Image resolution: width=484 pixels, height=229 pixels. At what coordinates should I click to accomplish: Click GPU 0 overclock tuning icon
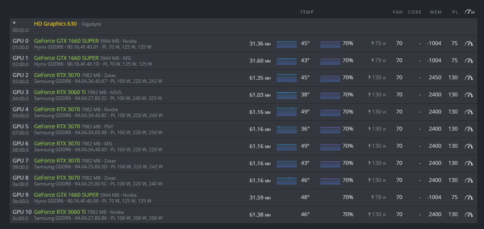click(468, 44)
